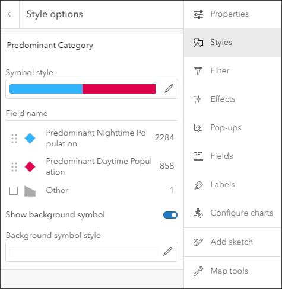This screenshot has height=289, width=282.
Task: Go back using the left chevron
Action: (9, 14)
